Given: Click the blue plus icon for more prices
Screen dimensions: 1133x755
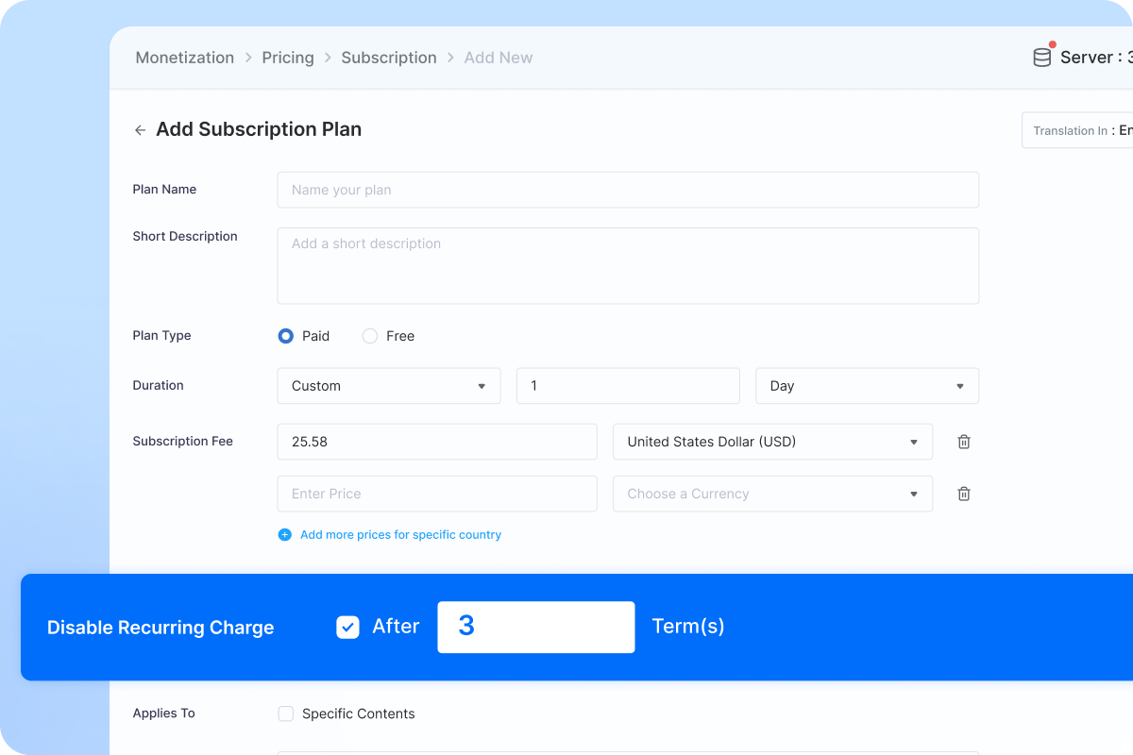Looking at the screenshot, I should (285, 535).
